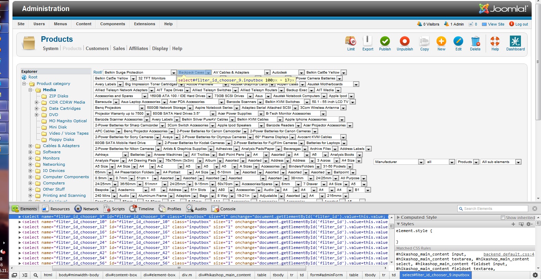Open the DevTools Elements panel
The image size is (541, 279).
(24, 209)
